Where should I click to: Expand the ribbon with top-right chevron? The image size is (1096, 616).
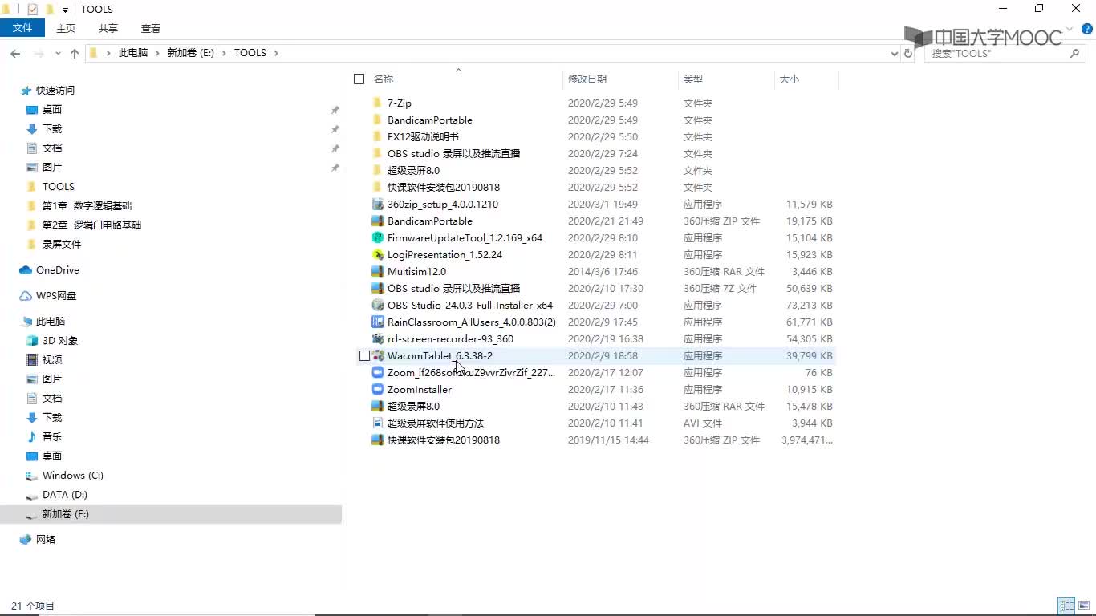(x=1070, y=28)
